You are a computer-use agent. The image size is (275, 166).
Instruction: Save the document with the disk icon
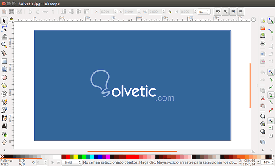click(x=263, y=36)
